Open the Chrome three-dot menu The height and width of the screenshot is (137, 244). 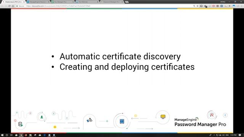242,6
